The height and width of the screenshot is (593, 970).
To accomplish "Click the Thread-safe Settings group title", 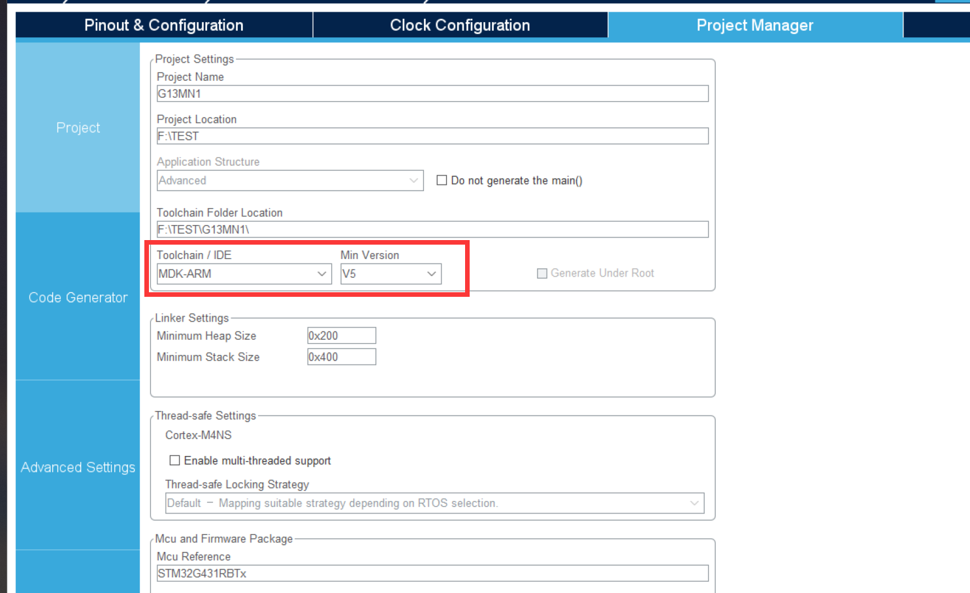I will coord(206,416).
